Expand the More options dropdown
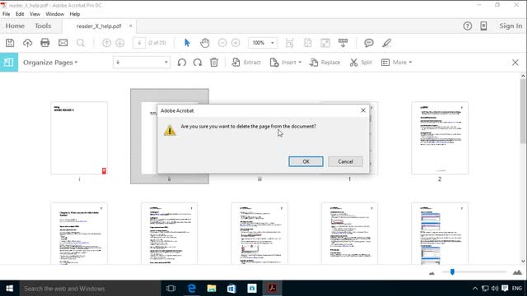The image size is (527, 296). coord(397,62)
